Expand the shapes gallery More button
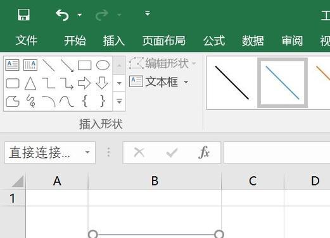330x238 pixels. (119, 102)
